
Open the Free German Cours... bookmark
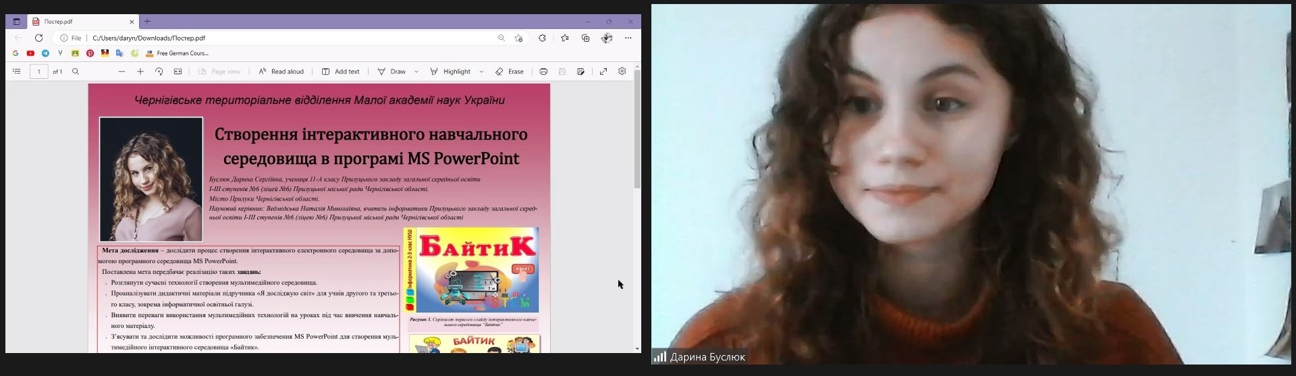click(177, 53)
